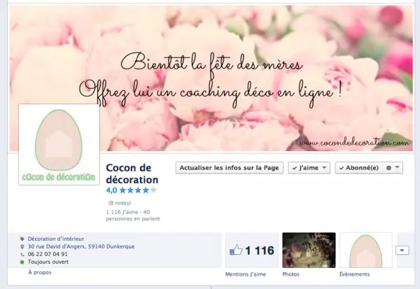420x289 pixels.
Task: Click the phone icon beside 06 22 07 04 91
Action: click(22, 254)
